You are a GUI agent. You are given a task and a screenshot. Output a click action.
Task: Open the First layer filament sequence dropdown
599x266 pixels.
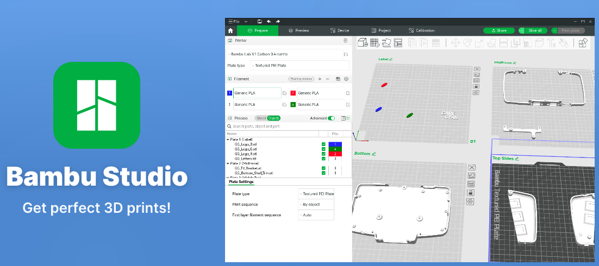click(316, 215)
